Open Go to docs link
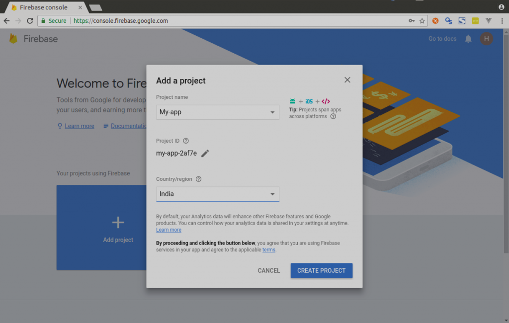Image resolution: width=509 pixels, height=323 pixels. point(442,39)
